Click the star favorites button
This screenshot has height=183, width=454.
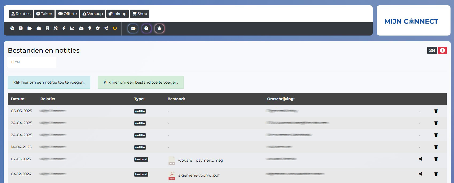click(x=159, y=29)
